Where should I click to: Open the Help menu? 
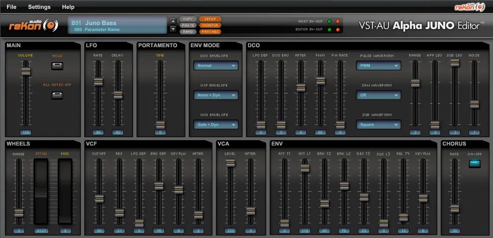[68, 7]
